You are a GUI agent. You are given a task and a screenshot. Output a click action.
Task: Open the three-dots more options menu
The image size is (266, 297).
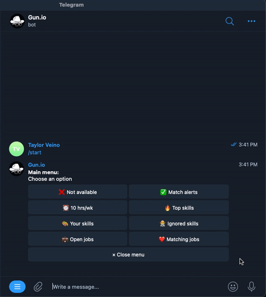click(x=251, y=21)
